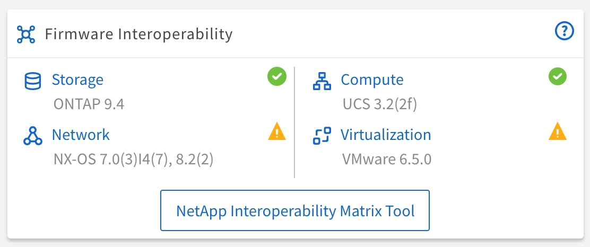590x247 pixels.
Task: Click the warning triangle beside Network
Action: click(x=277, y=131)
